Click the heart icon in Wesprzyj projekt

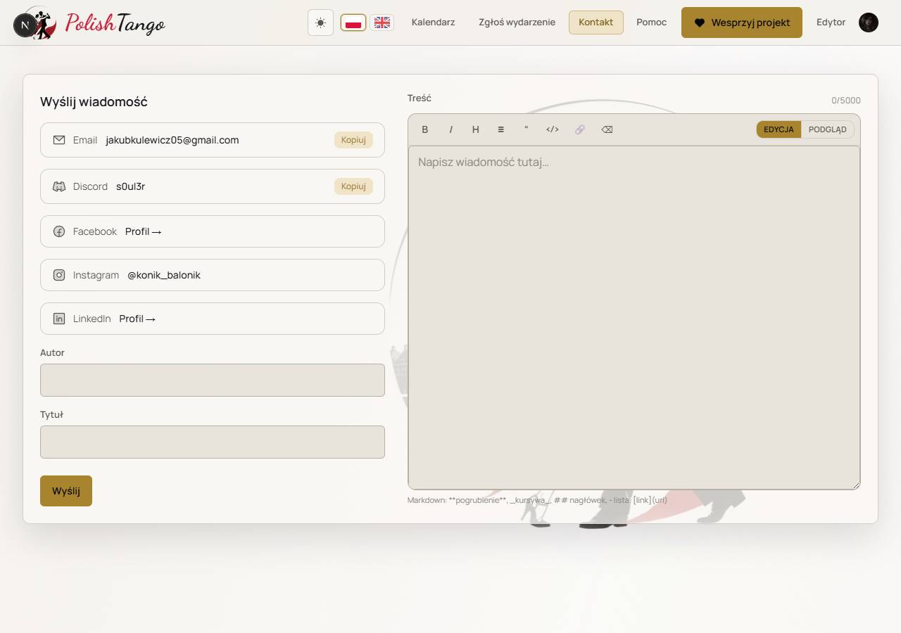[700, 23]
